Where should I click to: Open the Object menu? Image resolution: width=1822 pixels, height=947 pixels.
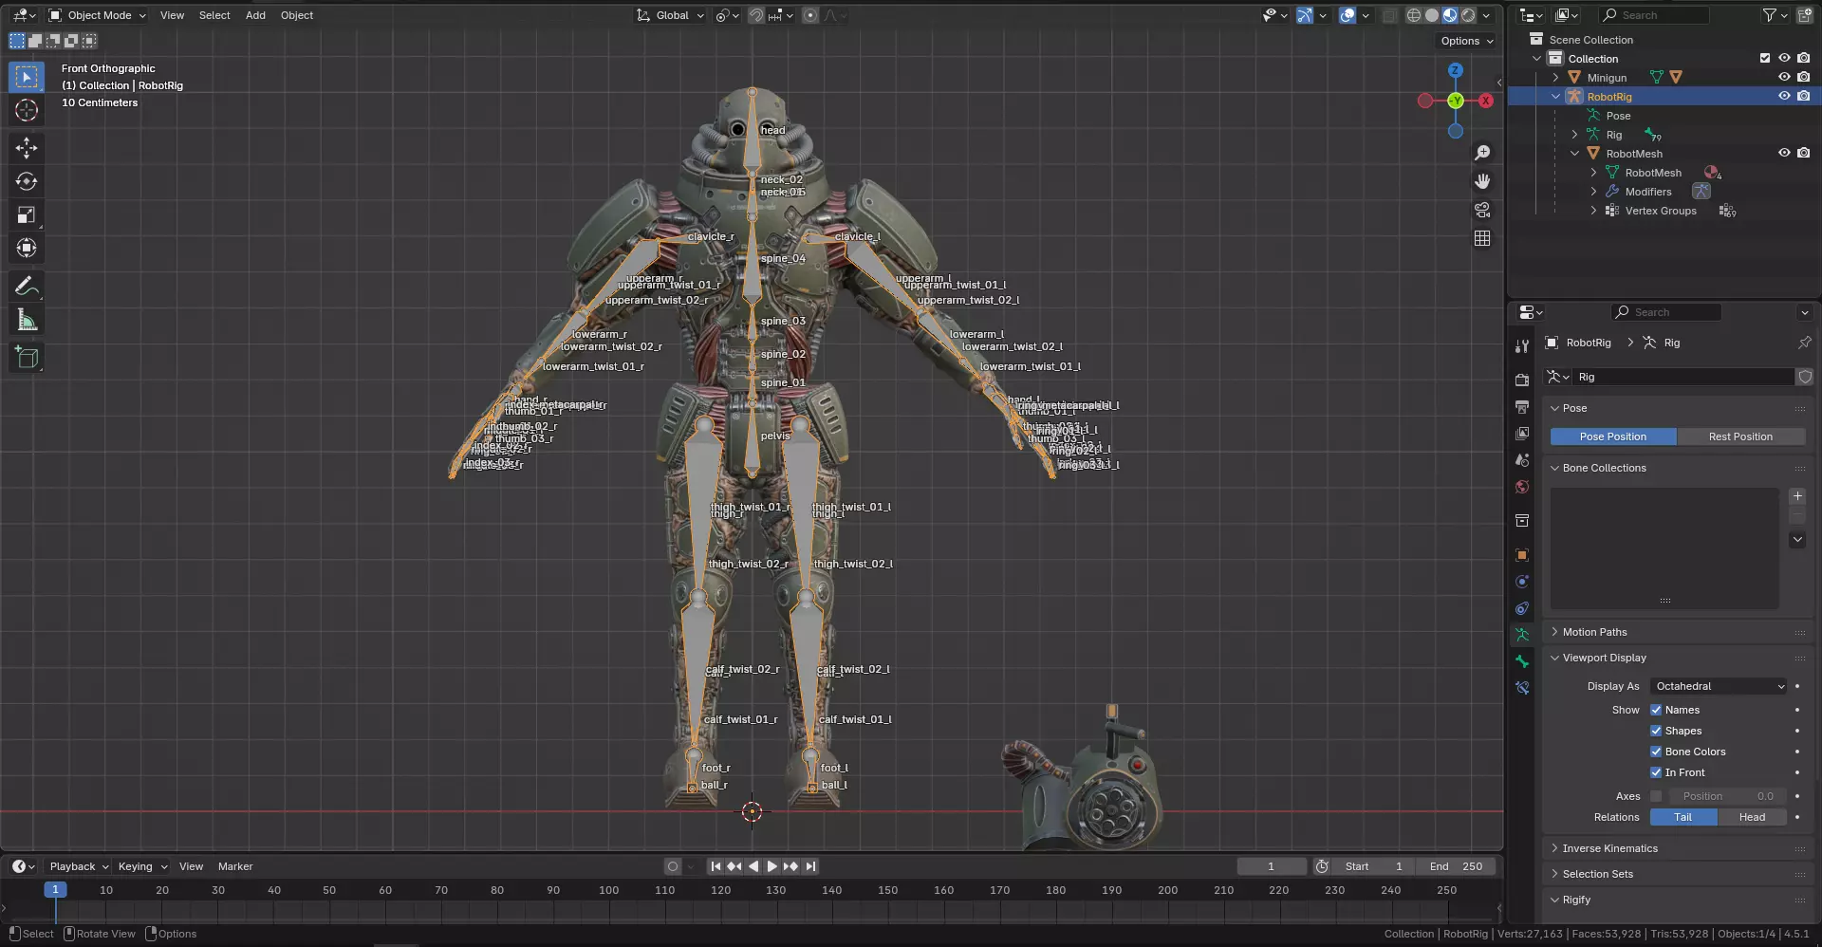tap(297, 15)
